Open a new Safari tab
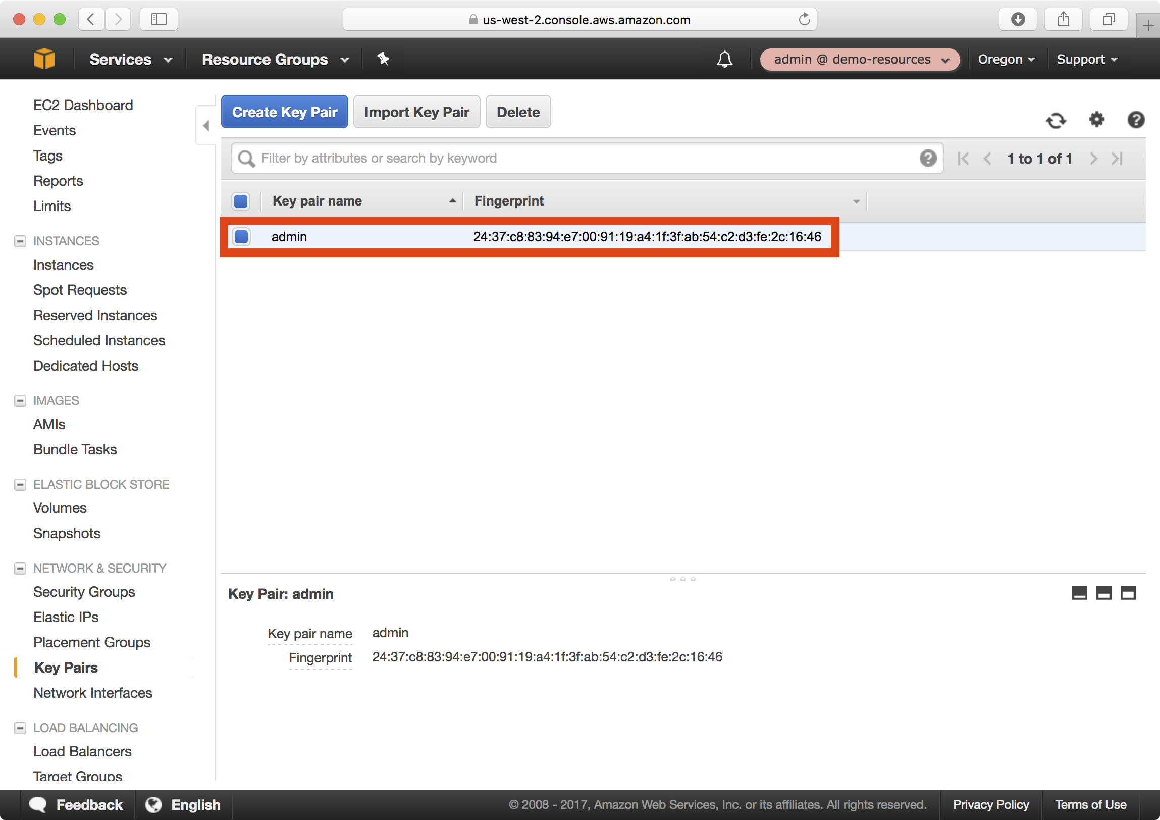The image size is (1160, 820). coord(1148,25)
